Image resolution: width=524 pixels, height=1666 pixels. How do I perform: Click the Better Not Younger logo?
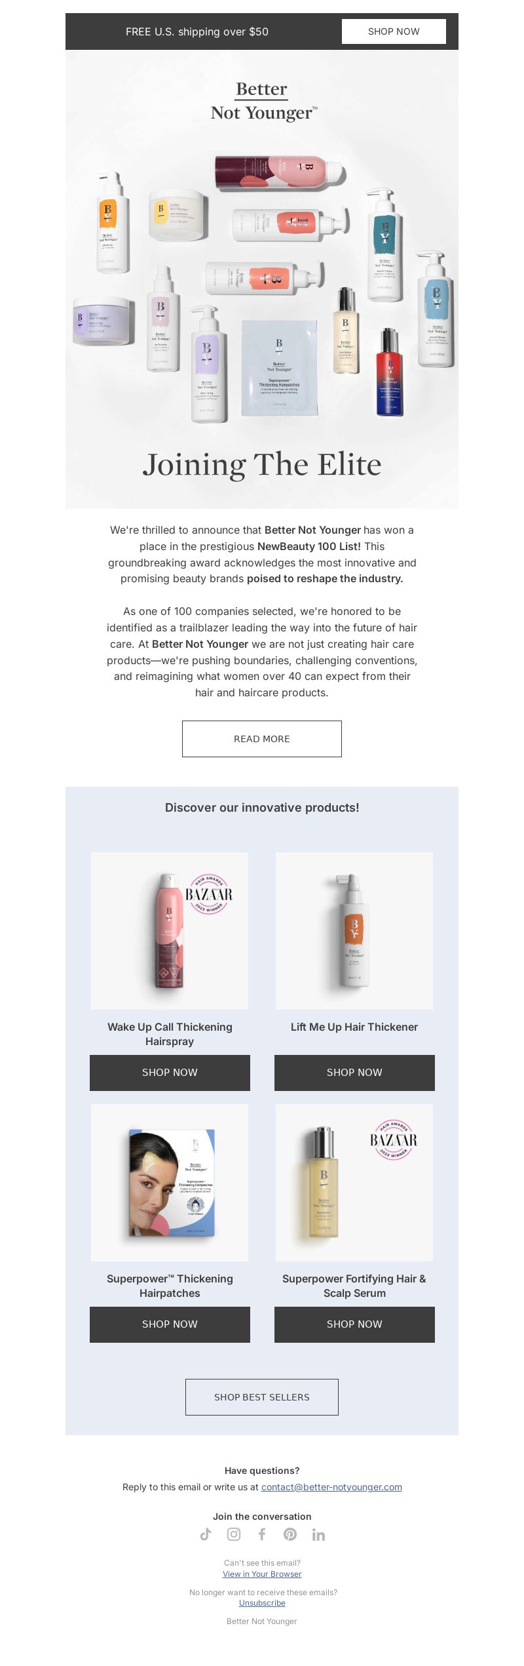263,101
